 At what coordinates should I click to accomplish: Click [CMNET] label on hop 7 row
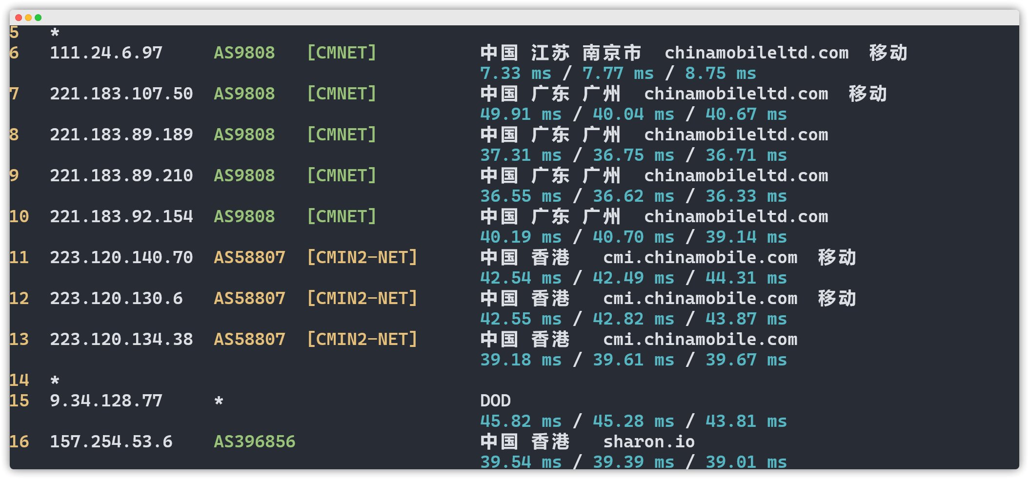click(342, 94)
